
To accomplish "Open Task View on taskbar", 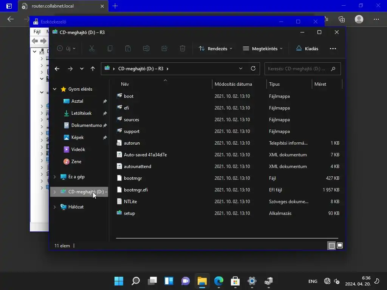I will [152, 281].
